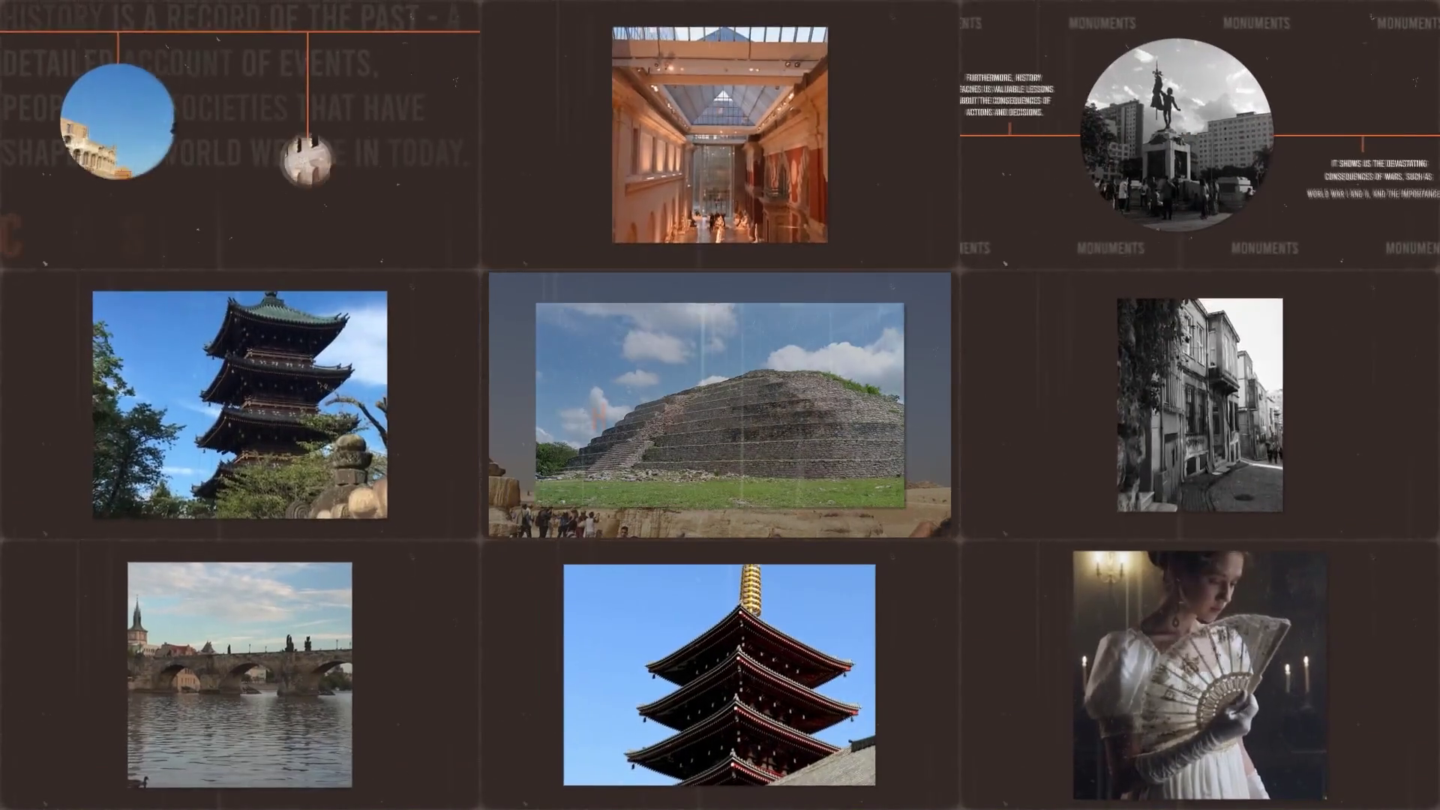This screenshot has height=810, width=1440.
Task: Click the orange horizontal connector line at top
Action: (x=225, y=33)
